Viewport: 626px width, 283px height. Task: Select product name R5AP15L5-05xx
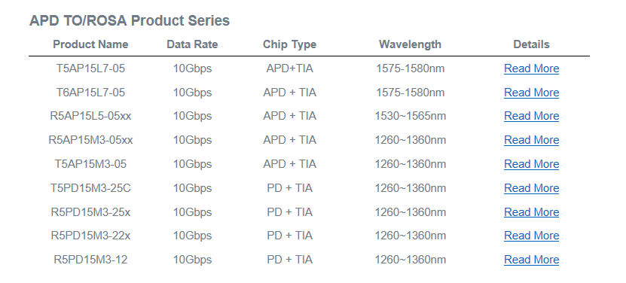[90, 116]
